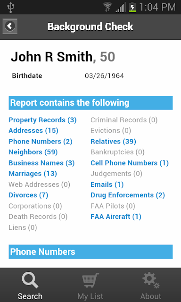View Neighbors (59) list
Screen dimensions: 181x302
[33, 152]
